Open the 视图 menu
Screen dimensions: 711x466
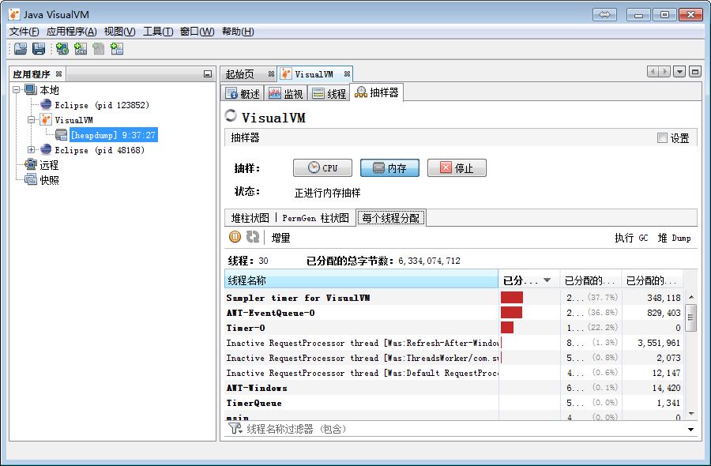click(120, 32)
